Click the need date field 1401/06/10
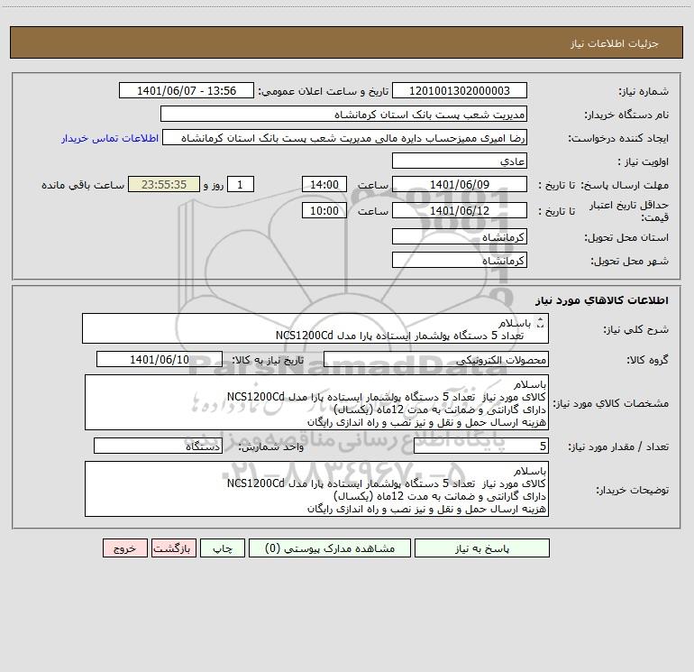The image size is (694, 672). pos(160,359)
